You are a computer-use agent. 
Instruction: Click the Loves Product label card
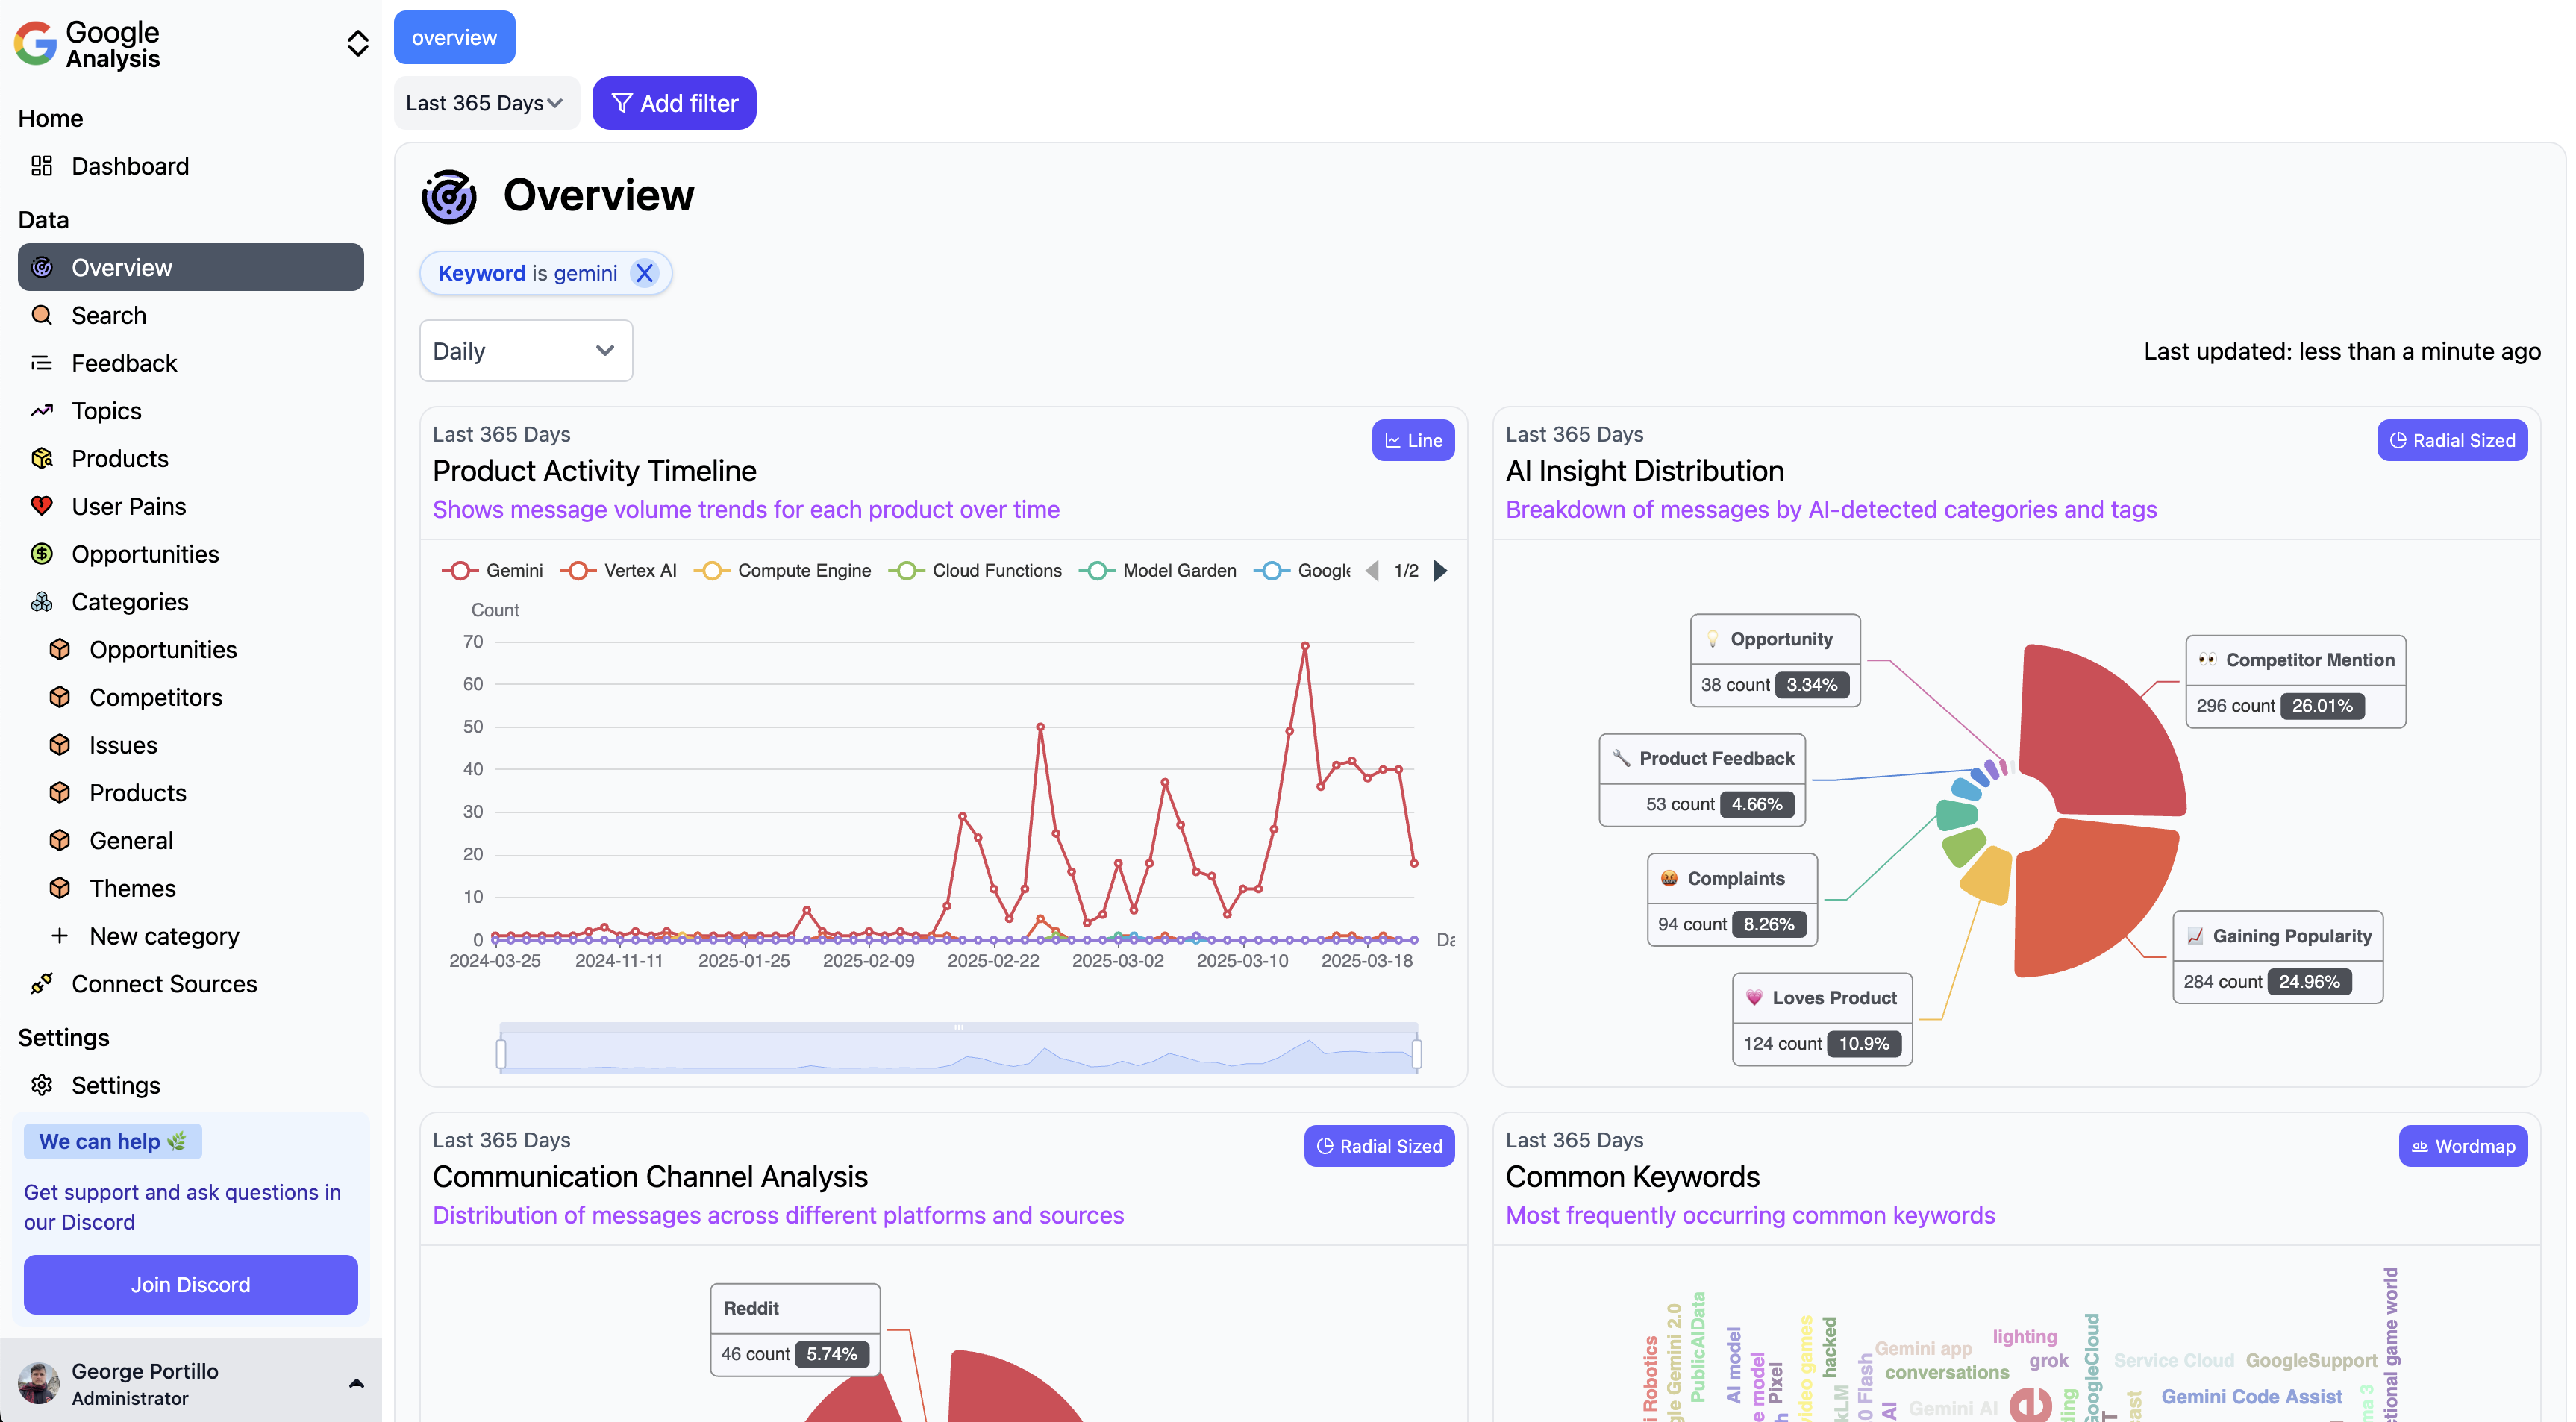click(1822, 1019)
